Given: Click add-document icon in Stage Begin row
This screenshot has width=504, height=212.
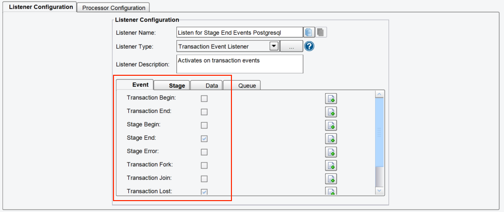Looking at the screenshot, I should coord(331,125).
